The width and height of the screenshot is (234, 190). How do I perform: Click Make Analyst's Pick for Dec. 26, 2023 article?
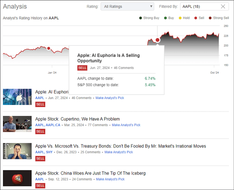point(118,152)
